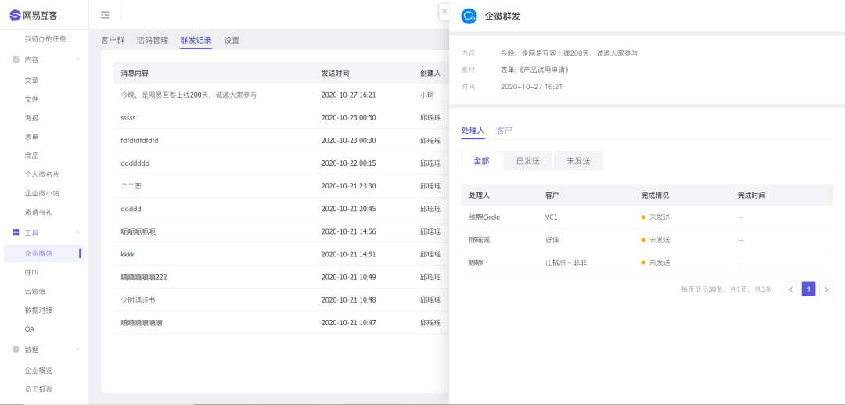
Task: Open 云短信 in sidebar
Action: click(x=35, y=291)
